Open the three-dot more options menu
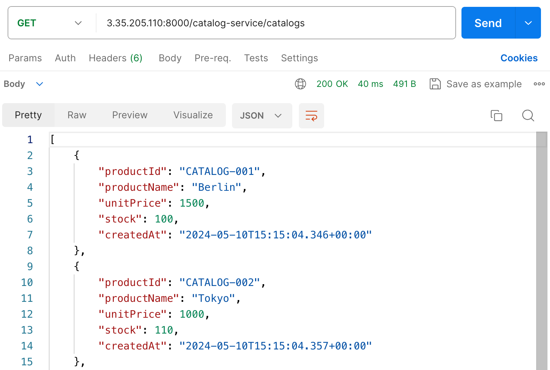 539,84
